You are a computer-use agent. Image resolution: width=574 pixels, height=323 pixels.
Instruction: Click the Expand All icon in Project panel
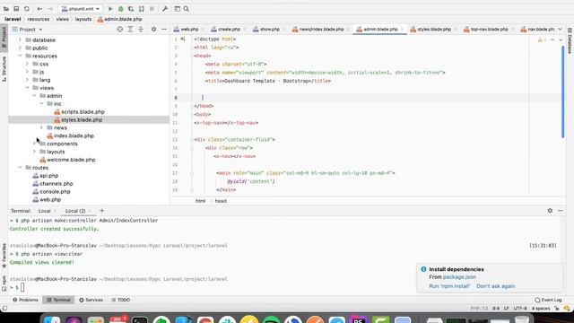tap(130, 30)
